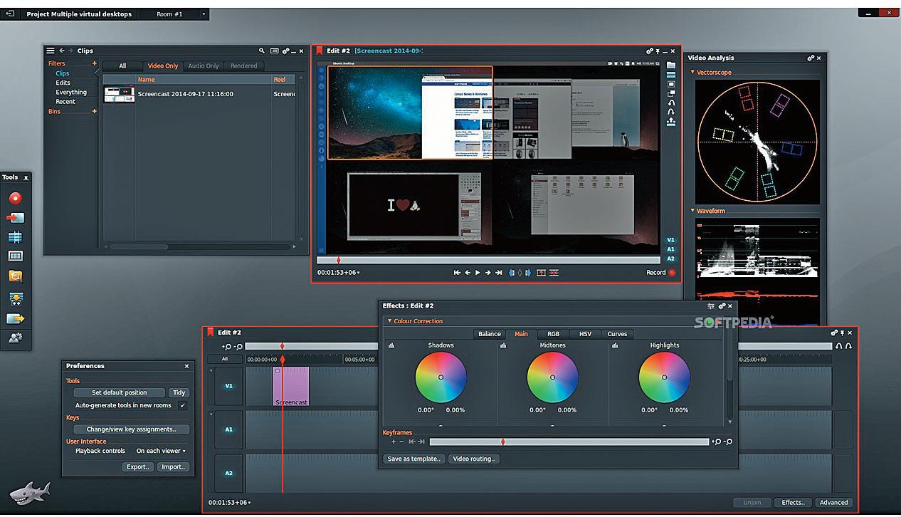
Task: Open the users icon in Tools panel
Action: [x=15, y=338]
